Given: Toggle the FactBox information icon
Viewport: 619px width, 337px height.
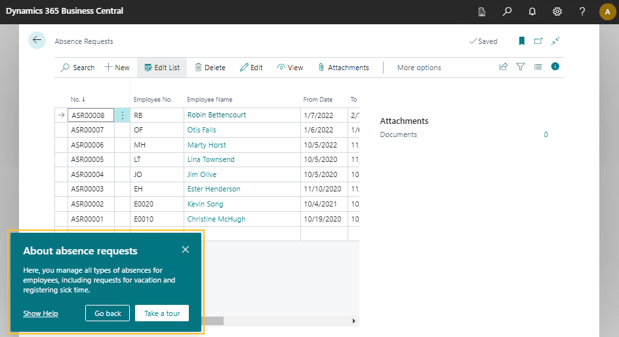Looking at the screenshot, I should (555, 66).
